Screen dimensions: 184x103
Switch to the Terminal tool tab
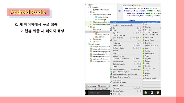click(x=102, y=86)
